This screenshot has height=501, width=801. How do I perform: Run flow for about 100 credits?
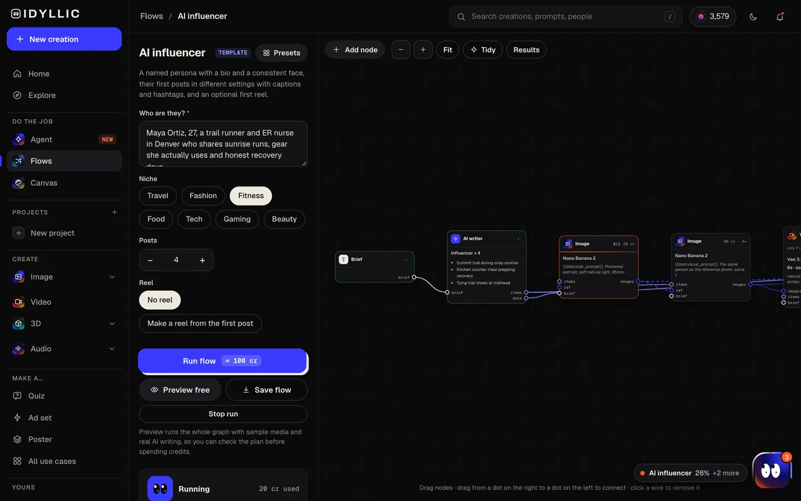pyautogui.click(x=222, y=361)
